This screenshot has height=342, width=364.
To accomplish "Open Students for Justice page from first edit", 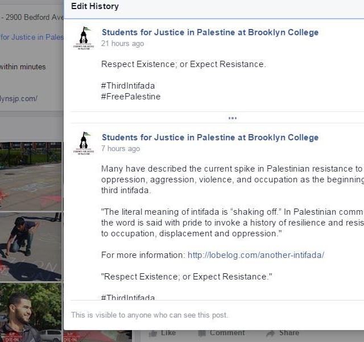I will (210, 32).
